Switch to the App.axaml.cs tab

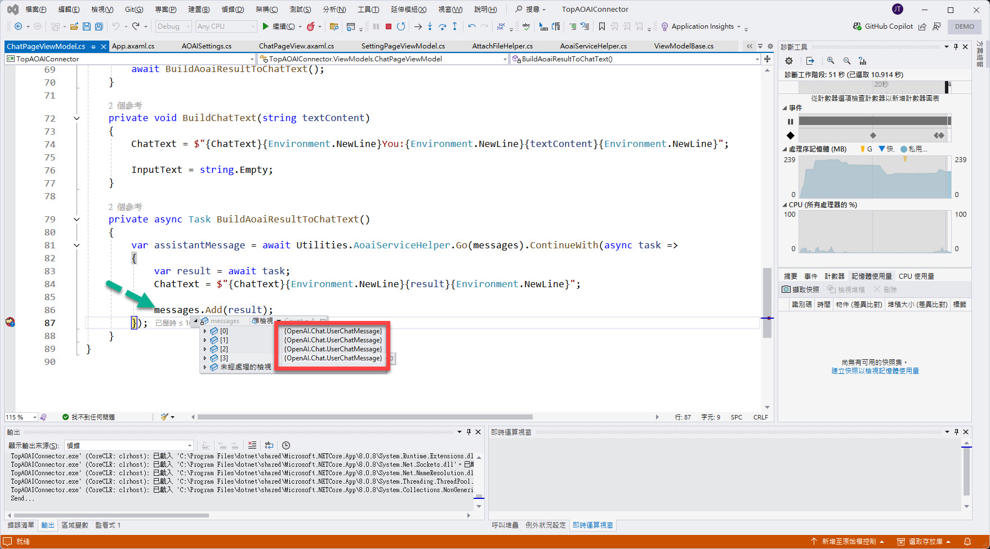pos(133,46)
